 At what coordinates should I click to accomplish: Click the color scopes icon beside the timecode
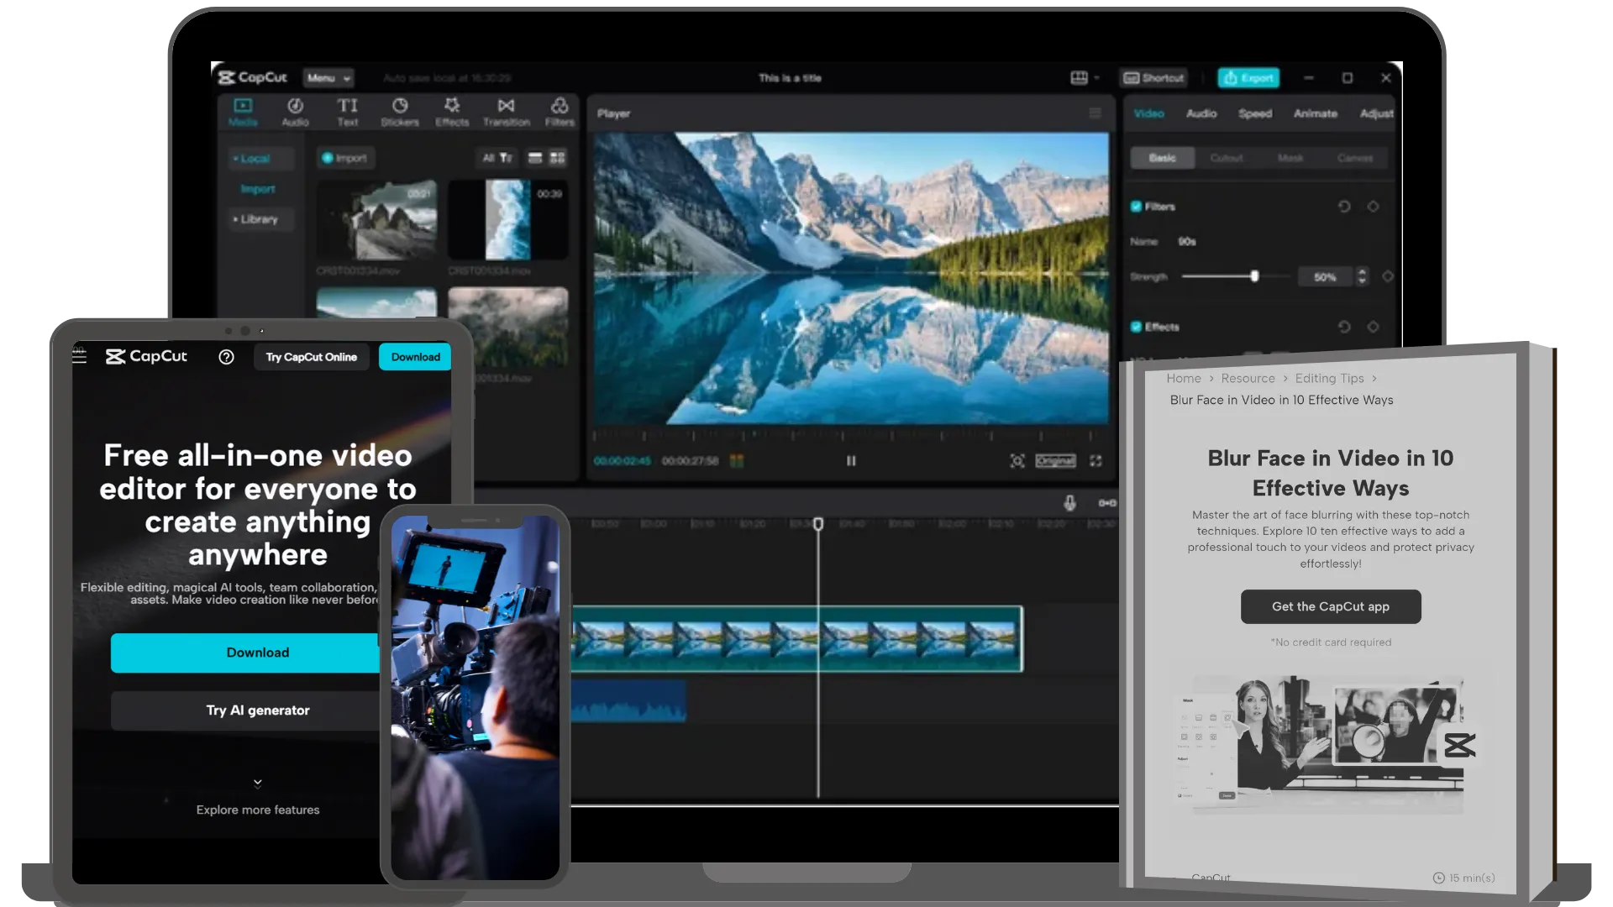point(737,461)
